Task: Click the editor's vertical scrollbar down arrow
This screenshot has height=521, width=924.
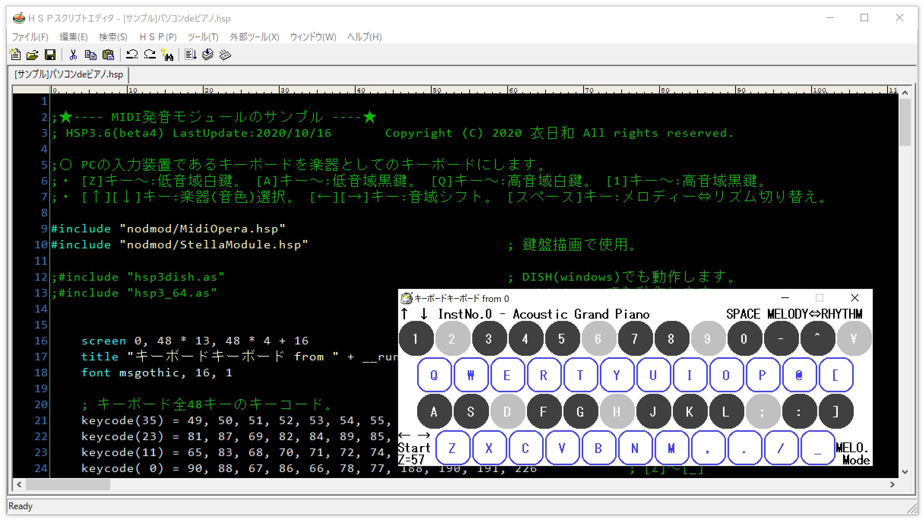Action: click(905, 472)
